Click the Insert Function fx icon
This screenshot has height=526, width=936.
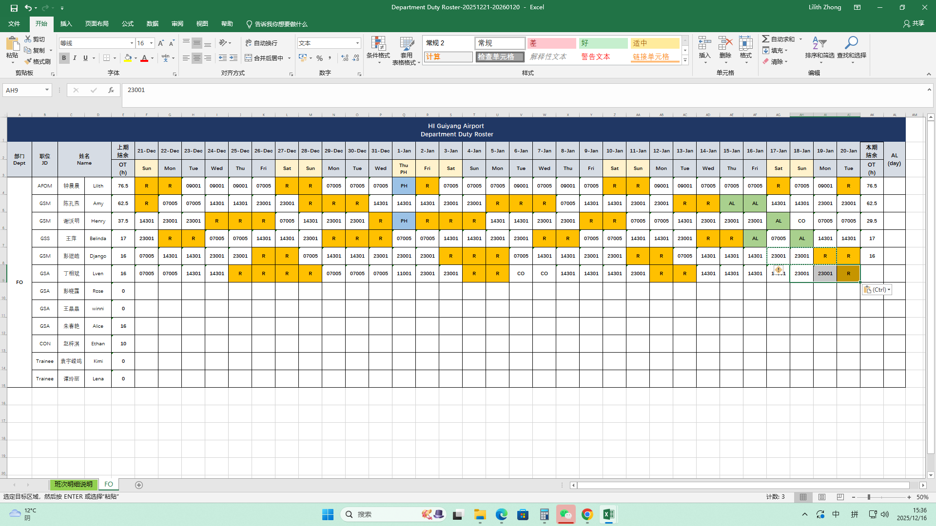click(x=111, y=90)
